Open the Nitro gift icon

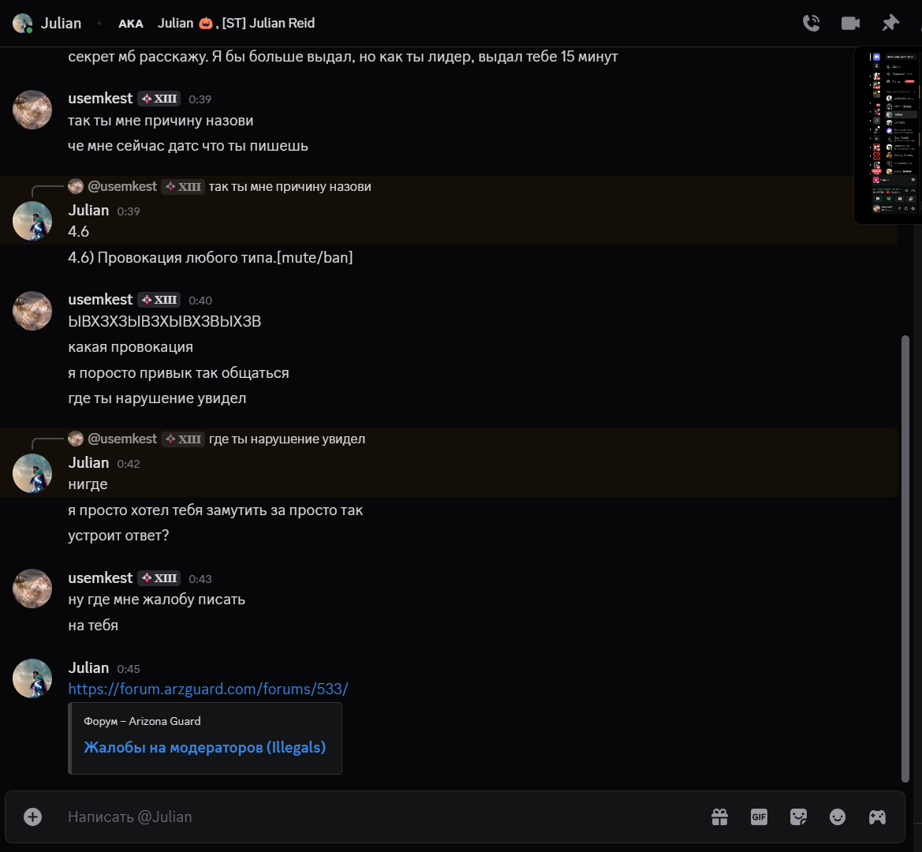click(719, 817)
